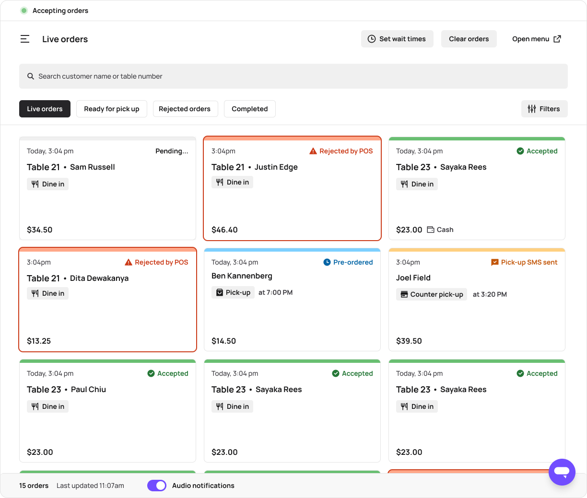Click the Pre-ordered clock icon on Ben Kannenberg's order
Image resolution: width=587 pixels, height=498 pixels.
click(x=327, y=262)
